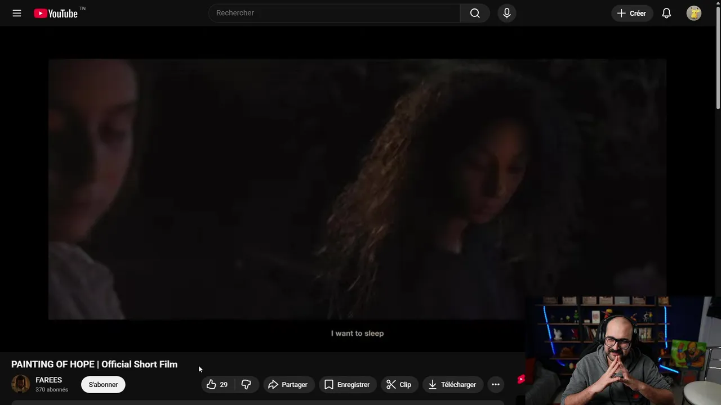Open account avatar menu
The width and height of the screenshot is (721, 405).
tap(694, 13)
